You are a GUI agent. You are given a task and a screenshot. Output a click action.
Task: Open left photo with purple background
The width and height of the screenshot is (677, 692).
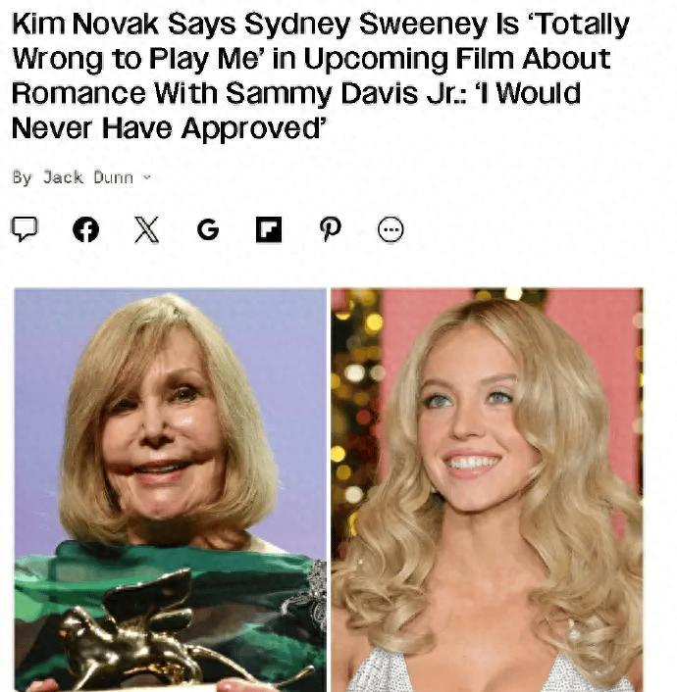pos(170,490)
